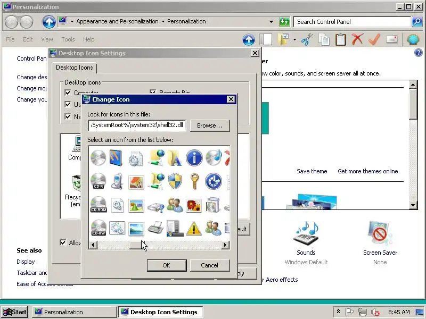Click the red X Delete toolbar icon
The width and height of the screenshot is (426, 319).
[x=357, y=39]
